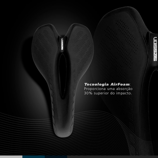The image size is (158, 158).
Task: Click the '30% superior do impacto.' text
Action: tap(107, 93)
